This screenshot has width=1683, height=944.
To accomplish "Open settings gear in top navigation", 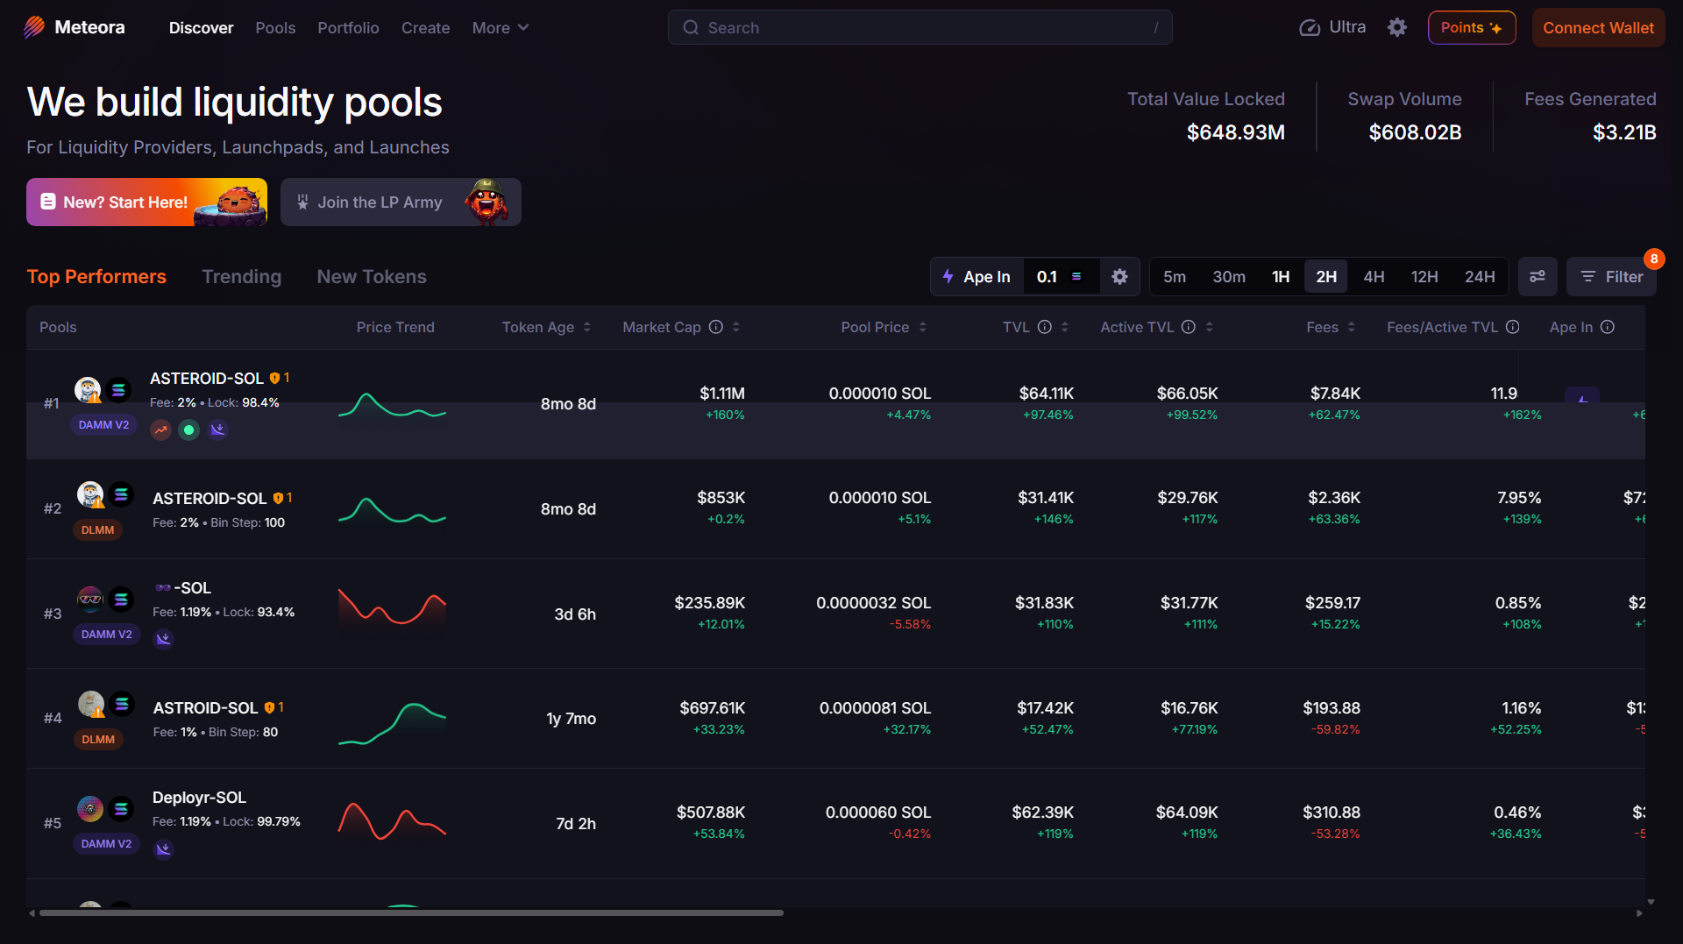I will [x=1397, y=27].
